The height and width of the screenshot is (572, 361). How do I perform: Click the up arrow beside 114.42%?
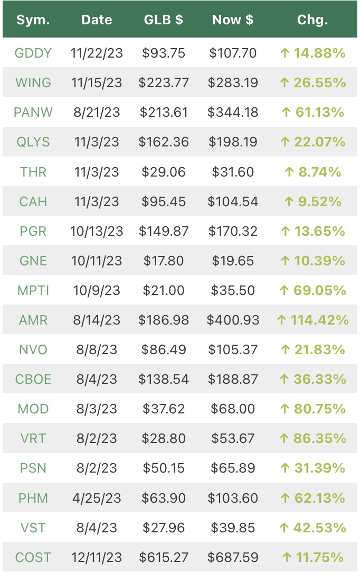(x=282, y=320)
